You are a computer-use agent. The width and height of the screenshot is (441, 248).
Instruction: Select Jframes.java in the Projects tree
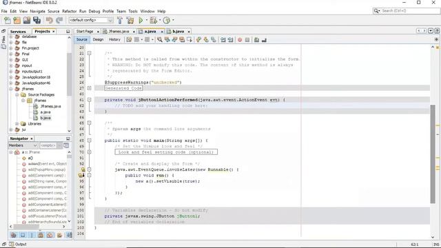[x=50, y=106]
